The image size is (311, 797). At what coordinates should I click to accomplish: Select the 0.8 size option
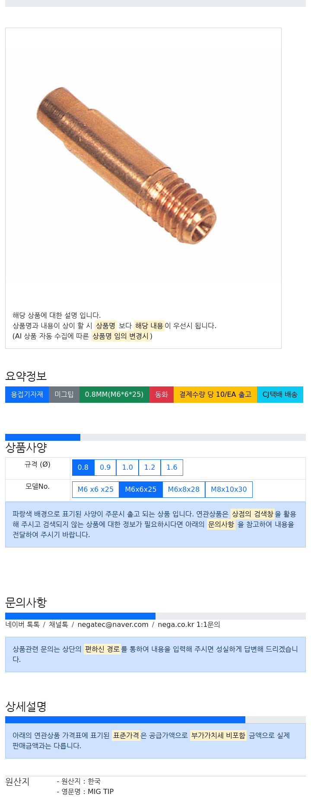click(x=83, y=468)
